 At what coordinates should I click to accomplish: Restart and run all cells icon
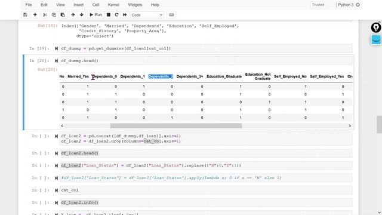pos(125,15)
